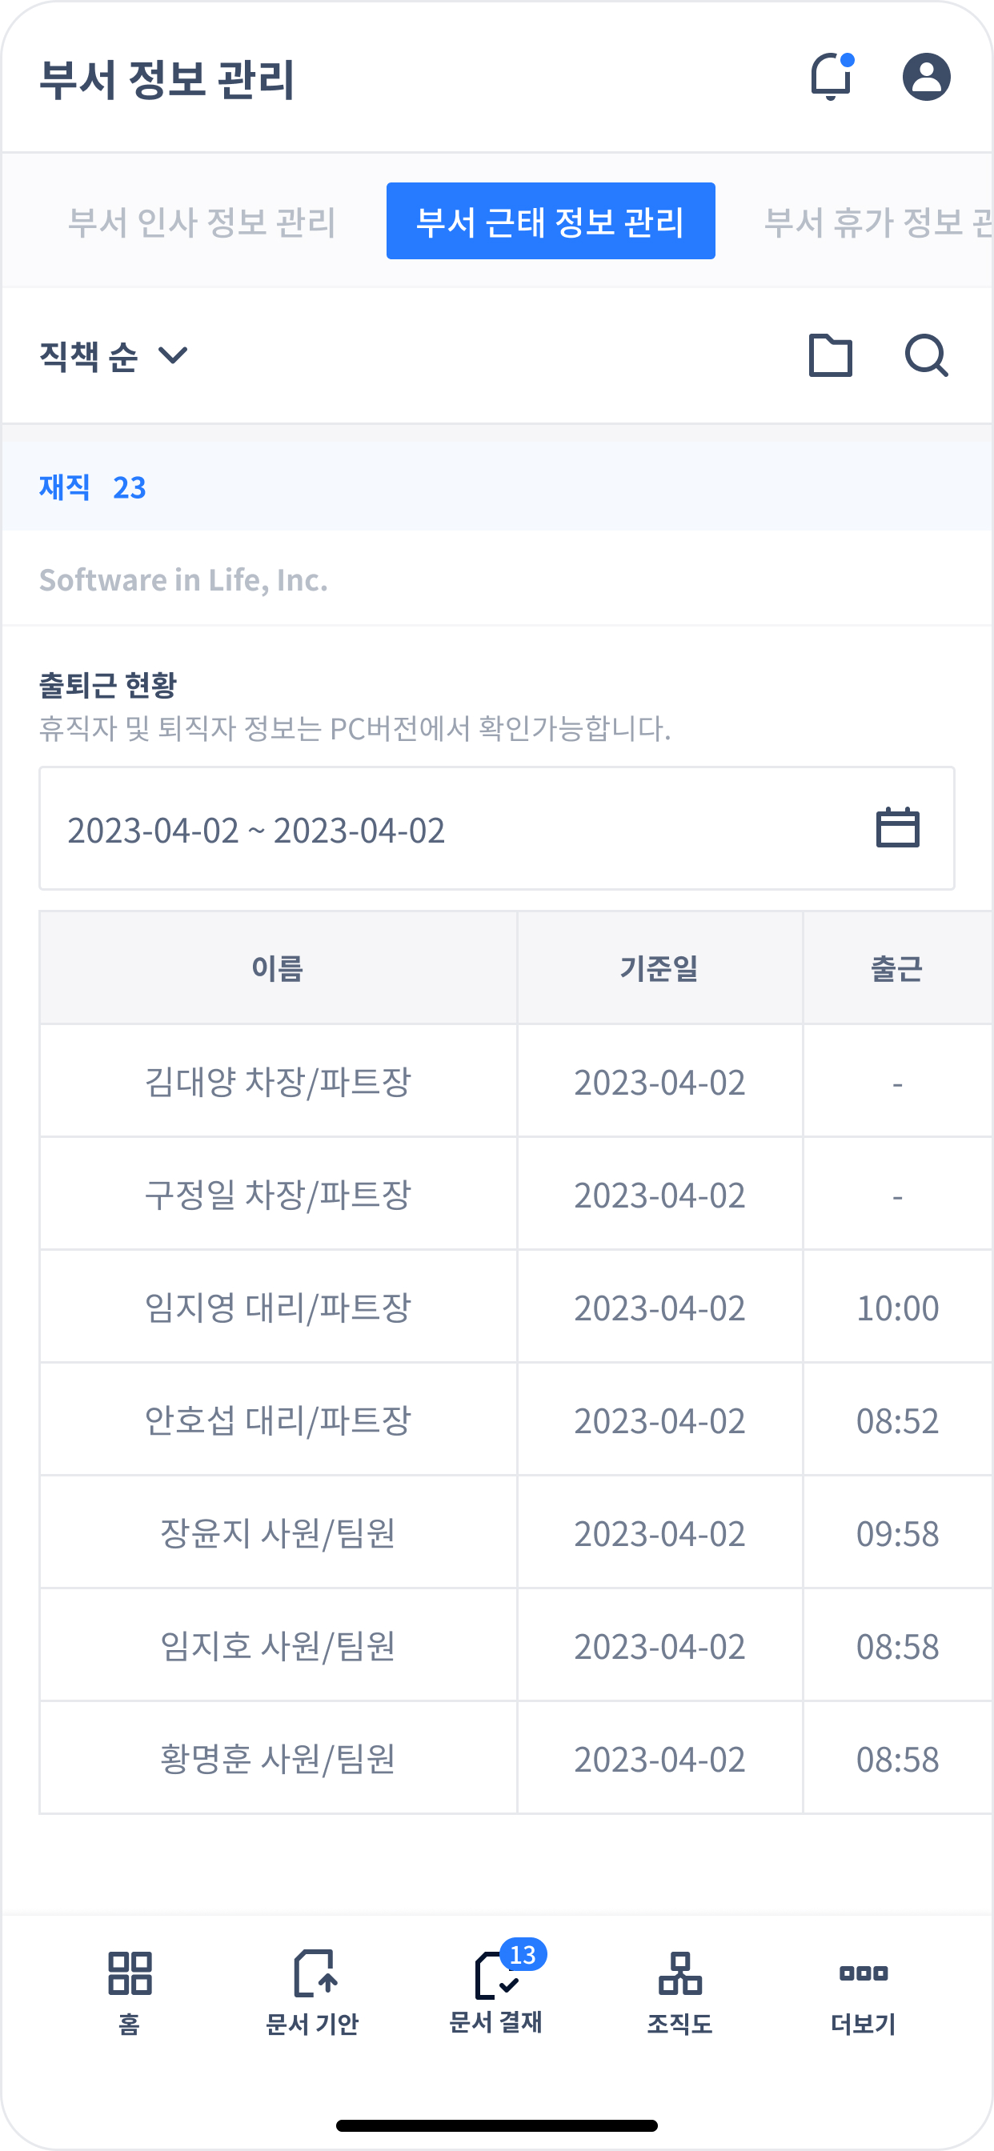Screen dimensions: 994x2151
Task: Click the date range input field
Action: click(x=497, y=829)
